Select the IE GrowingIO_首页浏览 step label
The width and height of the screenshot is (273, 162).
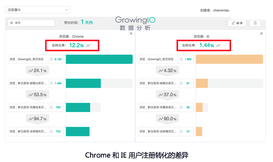click(160, 59)
